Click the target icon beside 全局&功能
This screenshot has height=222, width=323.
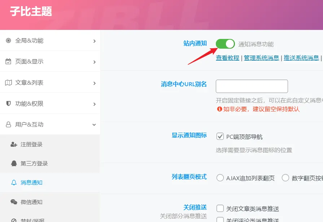click(x=8, y=40)
